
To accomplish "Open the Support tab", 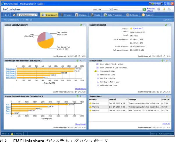I will [147, 15].
